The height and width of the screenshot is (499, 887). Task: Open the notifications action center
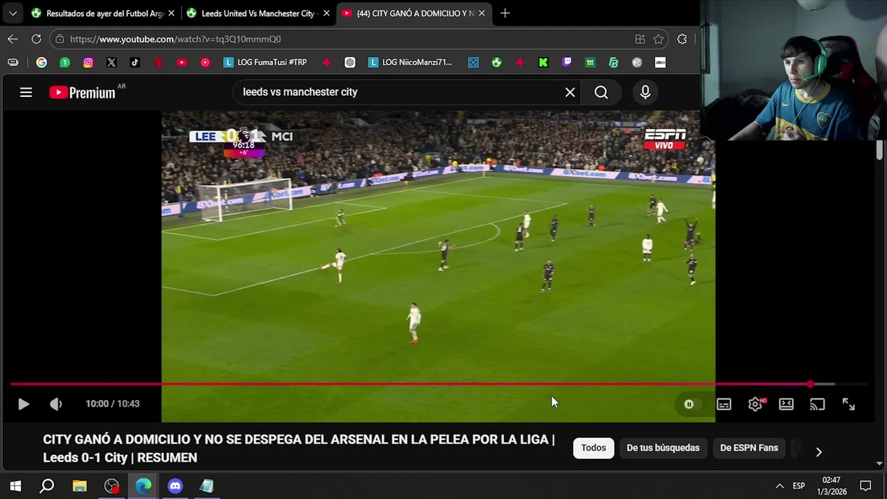(x=866, y=487)
